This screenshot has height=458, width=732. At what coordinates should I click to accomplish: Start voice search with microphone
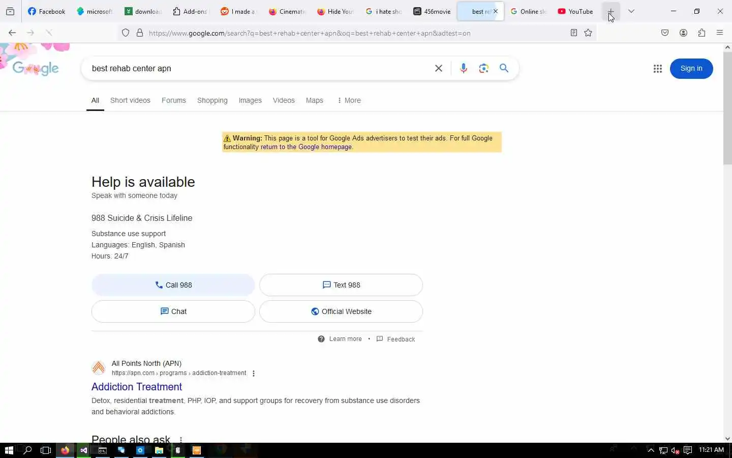(x=463, y=68)
